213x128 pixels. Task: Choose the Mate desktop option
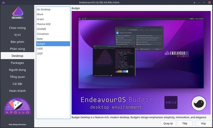point(40,39)
